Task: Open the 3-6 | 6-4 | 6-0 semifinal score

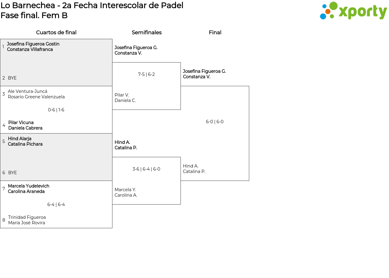Action: click(x=146, y=169)
